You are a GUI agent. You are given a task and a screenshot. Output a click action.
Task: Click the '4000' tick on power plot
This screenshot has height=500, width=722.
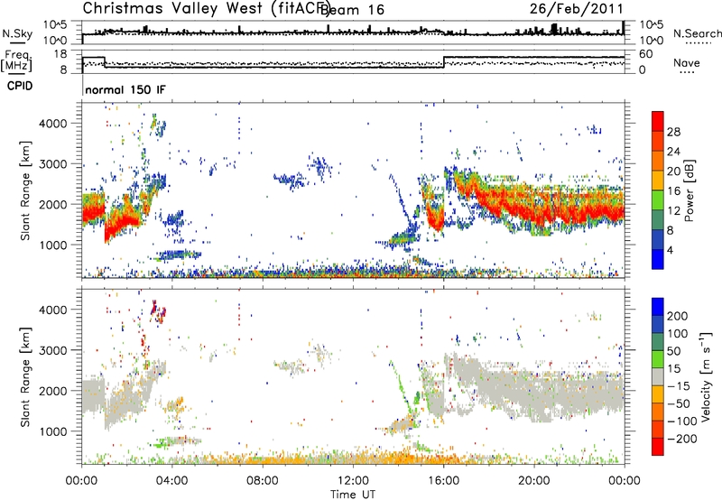[53, 124]
